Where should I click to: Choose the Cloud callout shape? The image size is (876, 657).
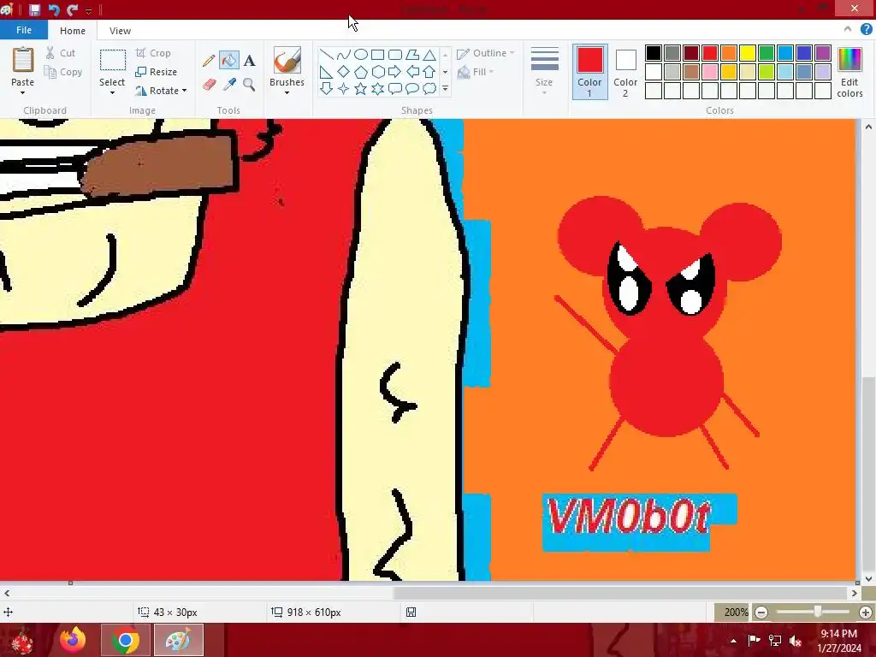click(429, 88)
